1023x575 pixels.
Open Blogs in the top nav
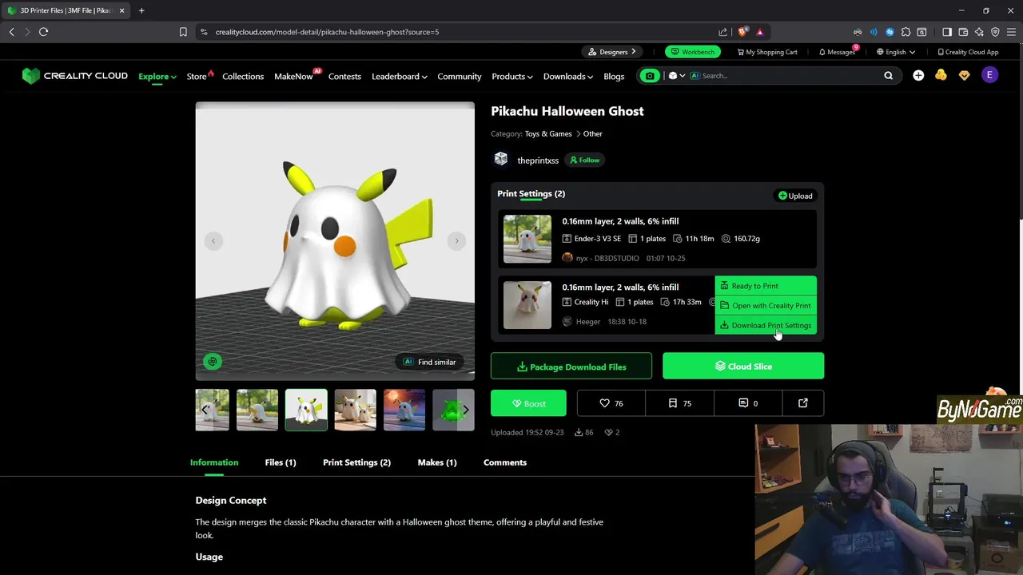point(614,77)
